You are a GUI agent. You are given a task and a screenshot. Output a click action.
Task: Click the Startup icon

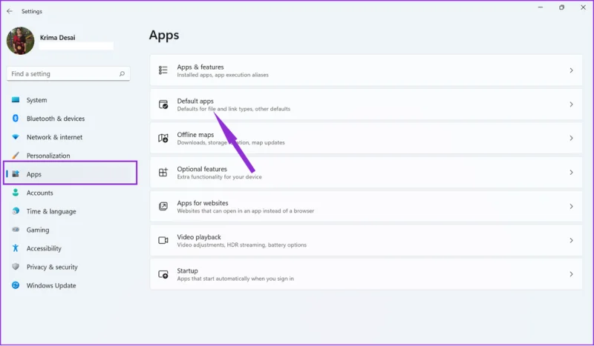coord(163,274)
